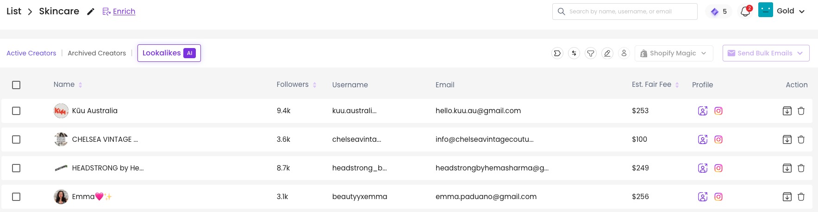Viewport: 818px width, 212px height.
Task: Expand the Shopify Magic dropdown
Action: tap(674, 53)
